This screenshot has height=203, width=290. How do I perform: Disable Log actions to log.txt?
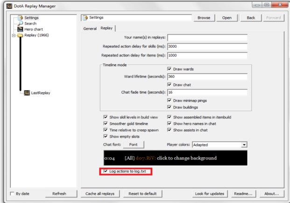point(105,172)
